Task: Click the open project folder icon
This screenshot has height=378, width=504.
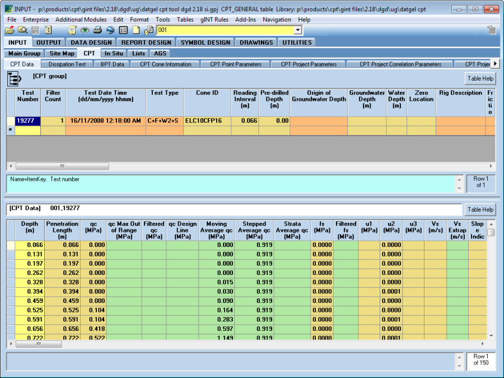Action: click(x=10, y=30)
